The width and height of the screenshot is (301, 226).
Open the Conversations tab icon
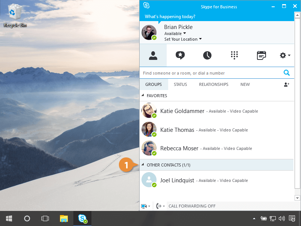click(x=180, y=55)
